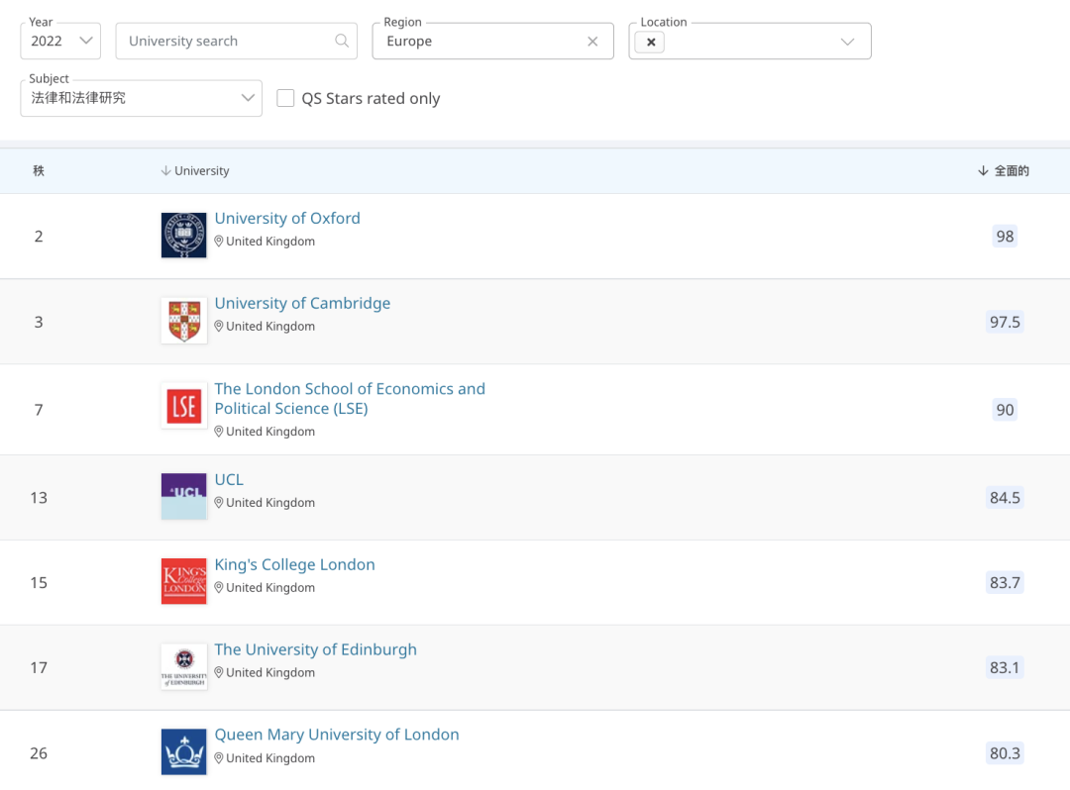1070x790 pixels.
Task: Click the purple UCL logo
Action: pos(183,496)
